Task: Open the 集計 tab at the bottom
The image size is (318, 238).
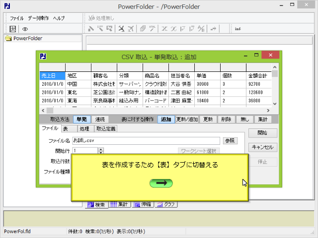Action: (120, 204)
